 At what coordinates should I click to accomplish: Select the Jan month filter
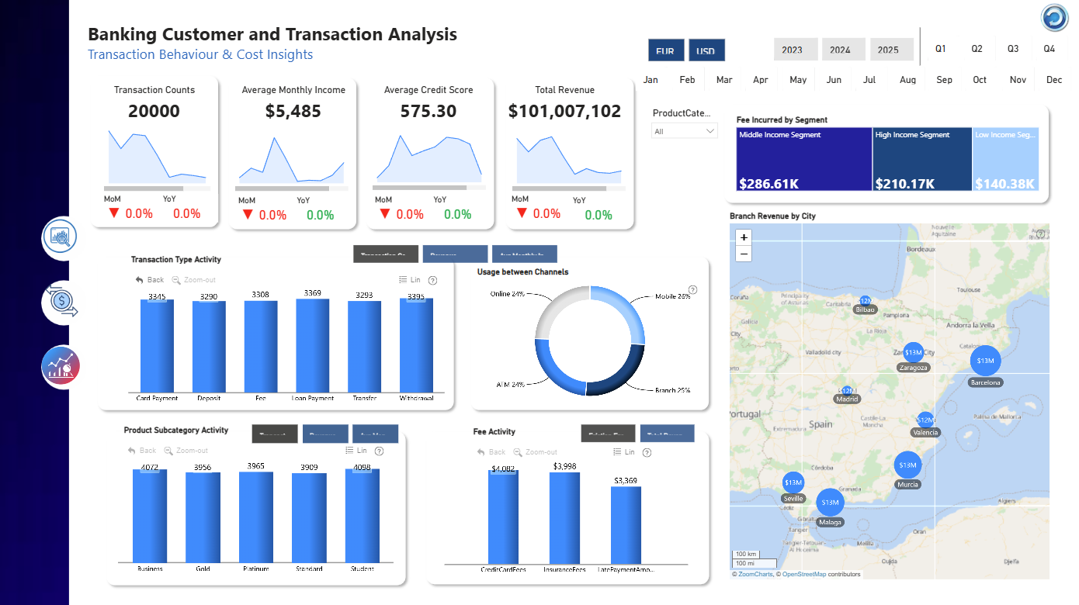click(x=651, y=80)
